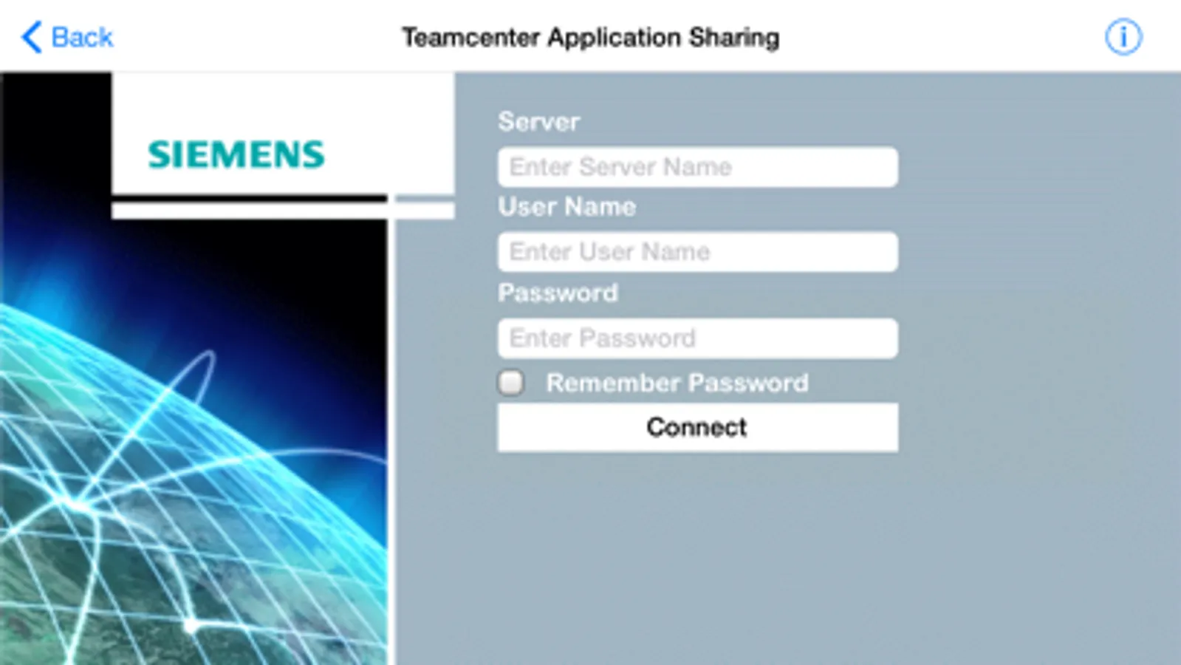Click the Connect button
Image resolution: width=1181 pixels, height=665 pixels.
tap(698, 427)
